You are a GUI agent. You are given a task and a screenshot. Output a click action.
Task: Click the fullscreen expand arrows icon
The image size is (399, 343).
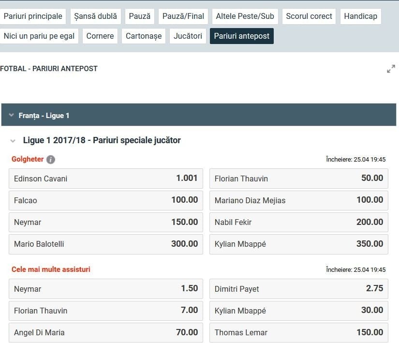(391, 69)
